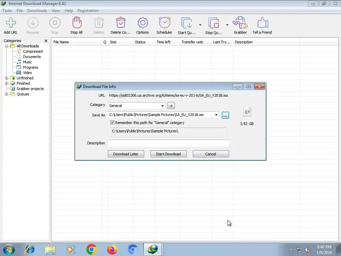
Task: Click the Description input field
Action: pyautogui.click(x=168, y=143)
